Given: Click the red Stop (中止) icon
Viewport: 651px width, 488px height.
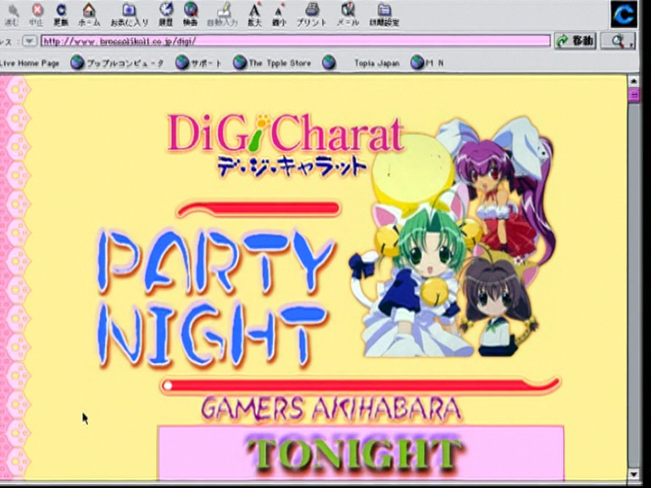Looking at the screenshot, I should click(37, 14).
